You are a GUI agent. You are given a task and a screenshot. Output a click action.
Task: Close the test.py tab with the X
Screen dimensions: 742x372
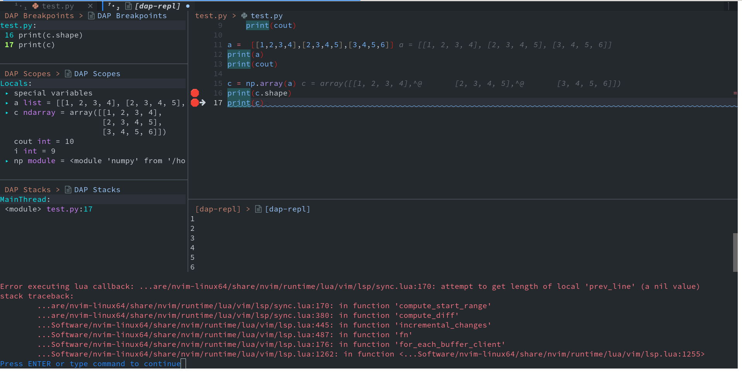click(x=90, y=6)
